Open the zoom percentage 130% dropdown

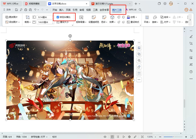coord(155,137)
